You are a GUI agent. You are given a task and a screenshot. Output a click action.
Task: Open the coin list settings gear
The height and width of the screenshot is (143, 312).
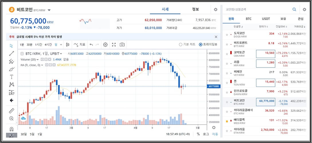pos(304,9)
